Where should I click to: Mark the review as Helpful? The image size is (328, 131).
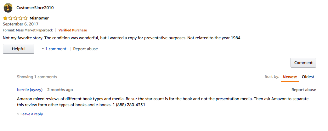coord(19,49)
